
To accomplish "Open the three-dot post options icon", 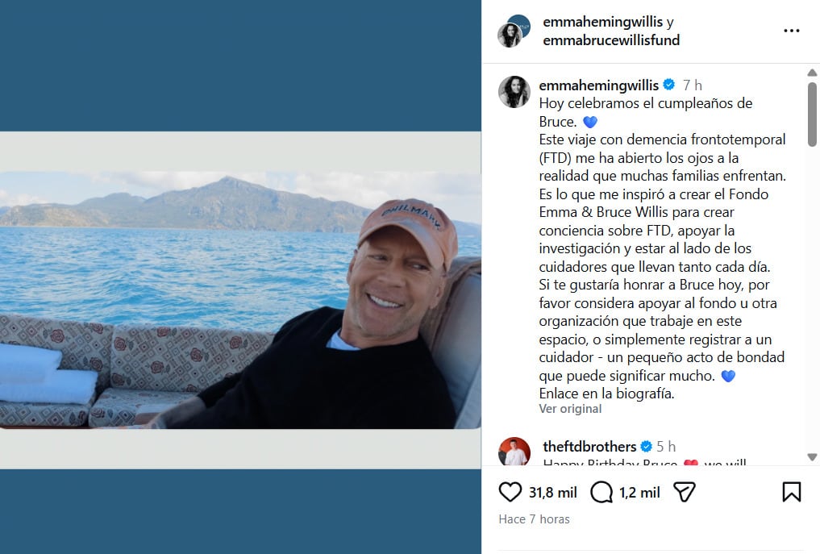I will (790, 31).
